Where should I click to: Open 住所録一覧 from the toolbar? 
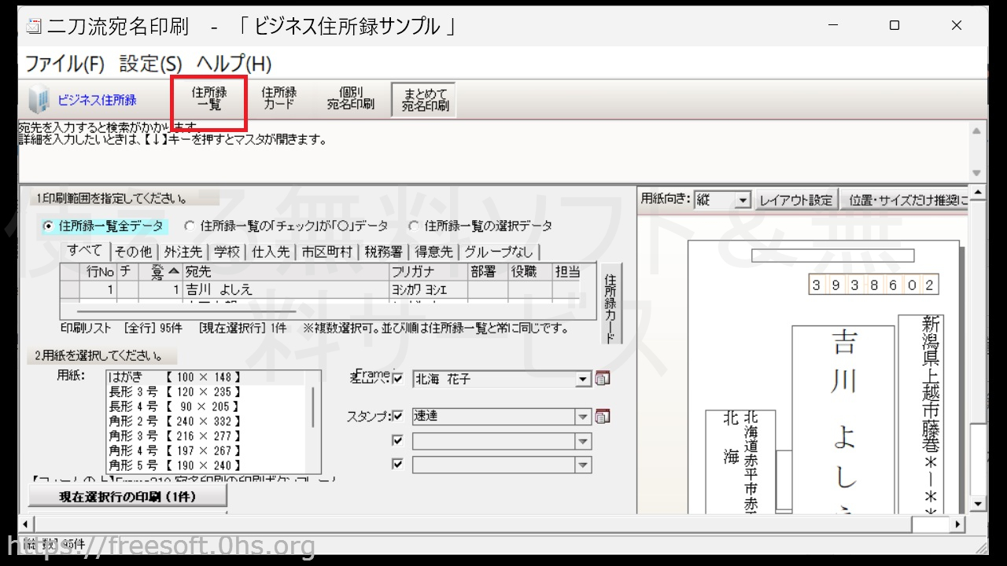(x=208, y=99)
